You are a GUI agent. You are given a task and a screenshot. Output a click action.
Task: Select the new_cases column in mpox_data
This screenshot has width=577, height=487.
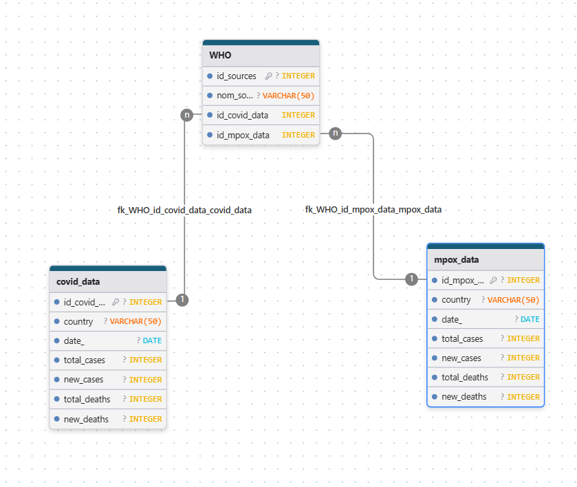point(486,358)
